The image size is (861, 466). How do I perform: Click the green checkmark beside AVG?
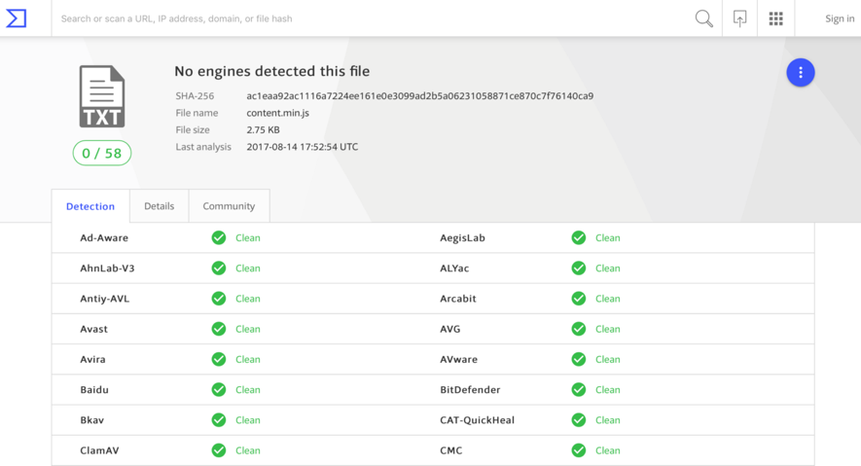578,329
